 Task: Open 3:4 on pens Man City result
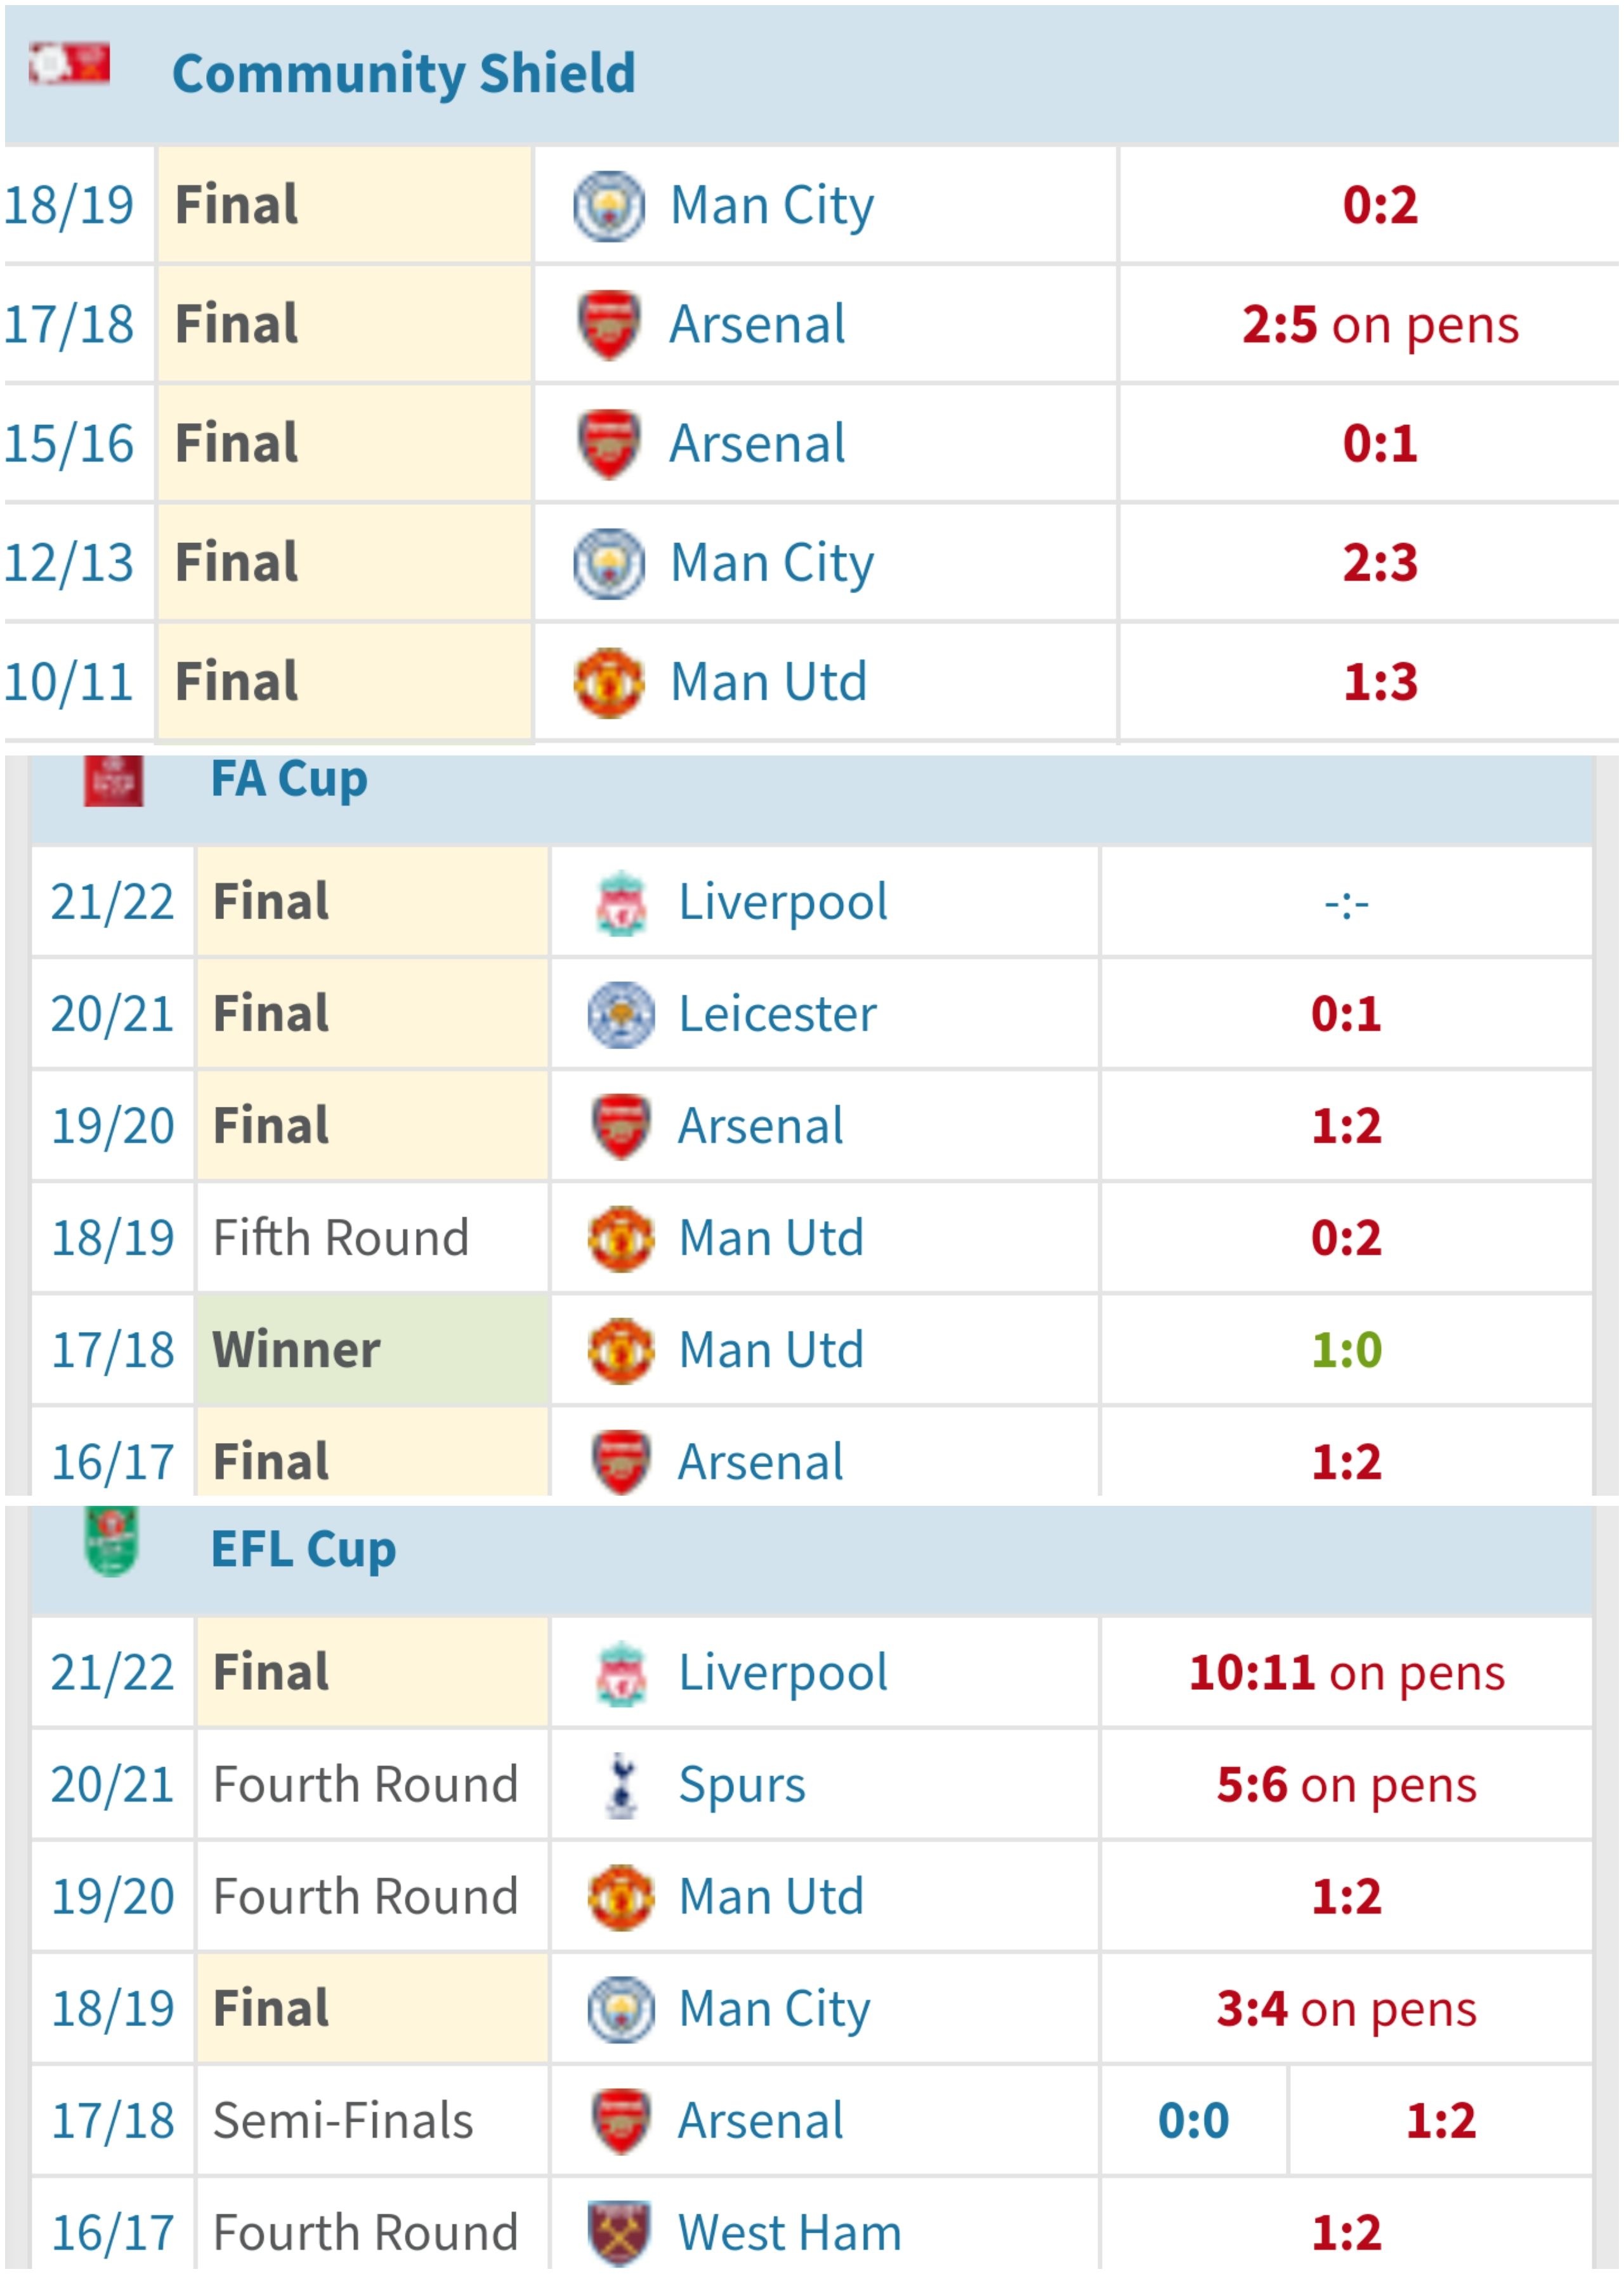coord(1346,2008)
